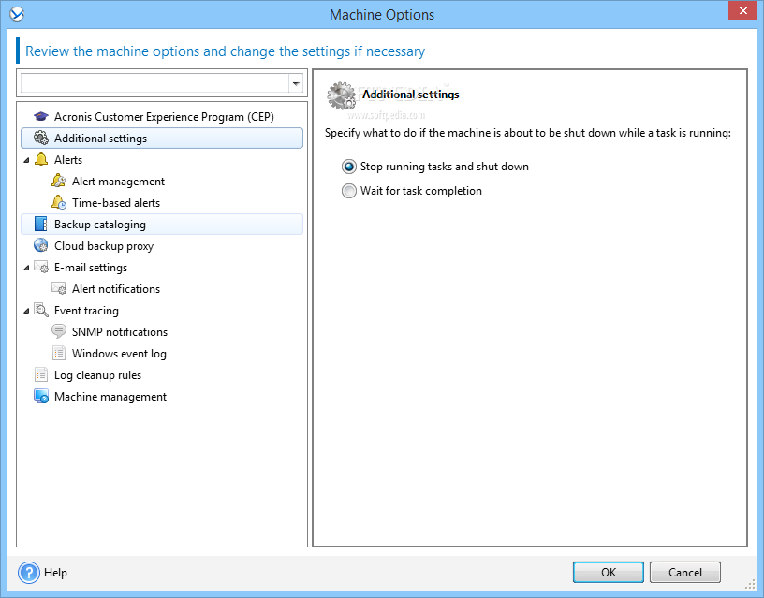The image size is (764, 598).
Task: Confirm changes with the OK button
Action: click(x=608, y=572)
